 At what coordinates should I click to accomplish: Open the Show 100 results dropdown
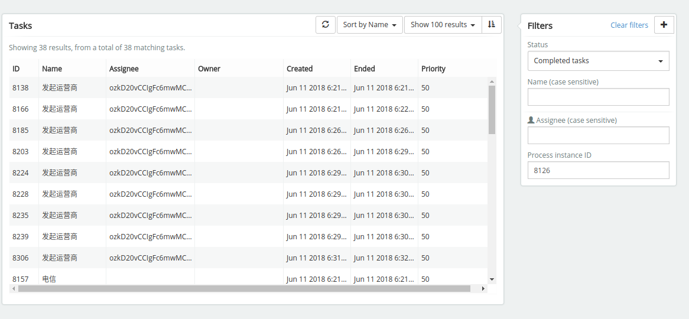click(x=443, y=25)
